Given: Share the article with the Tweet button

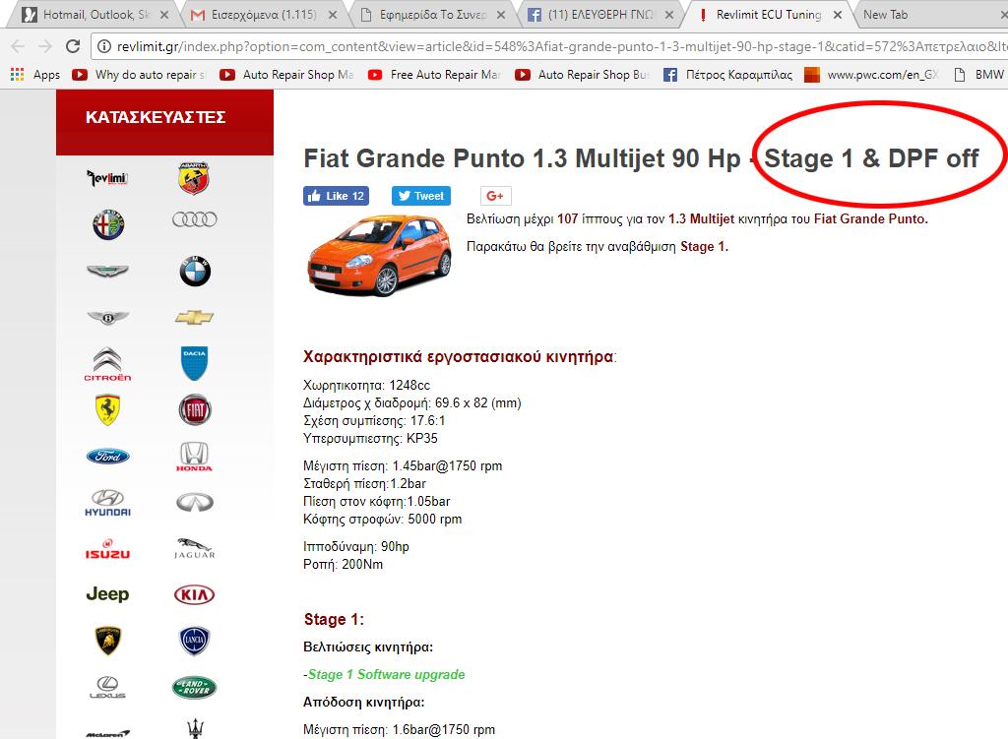Looking at the screenshot, I should (421, 196).
